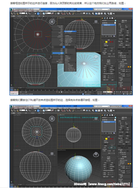This screenshot has height=188, width=138.
Task: Choose Select Object tool in first screenshot toolbar
Action: (26, 14)
